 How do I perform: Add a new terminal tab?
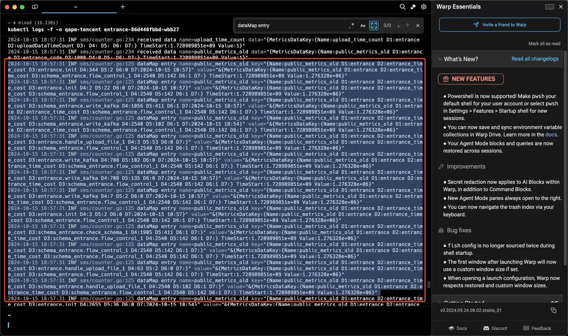(123, 7)
